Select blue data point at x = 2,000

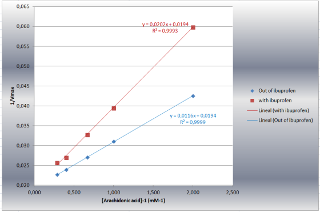tap(193, 96)
